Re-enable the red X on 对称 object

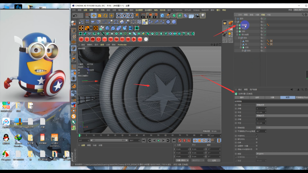(x=265, y=48)
